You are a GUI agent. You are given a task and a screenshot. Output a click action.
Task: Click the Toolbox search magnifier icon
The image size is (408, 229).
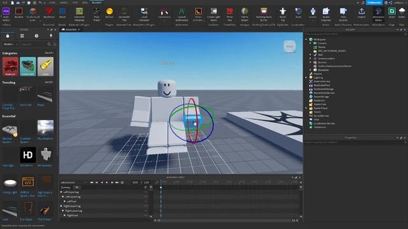tap(49, 45)
